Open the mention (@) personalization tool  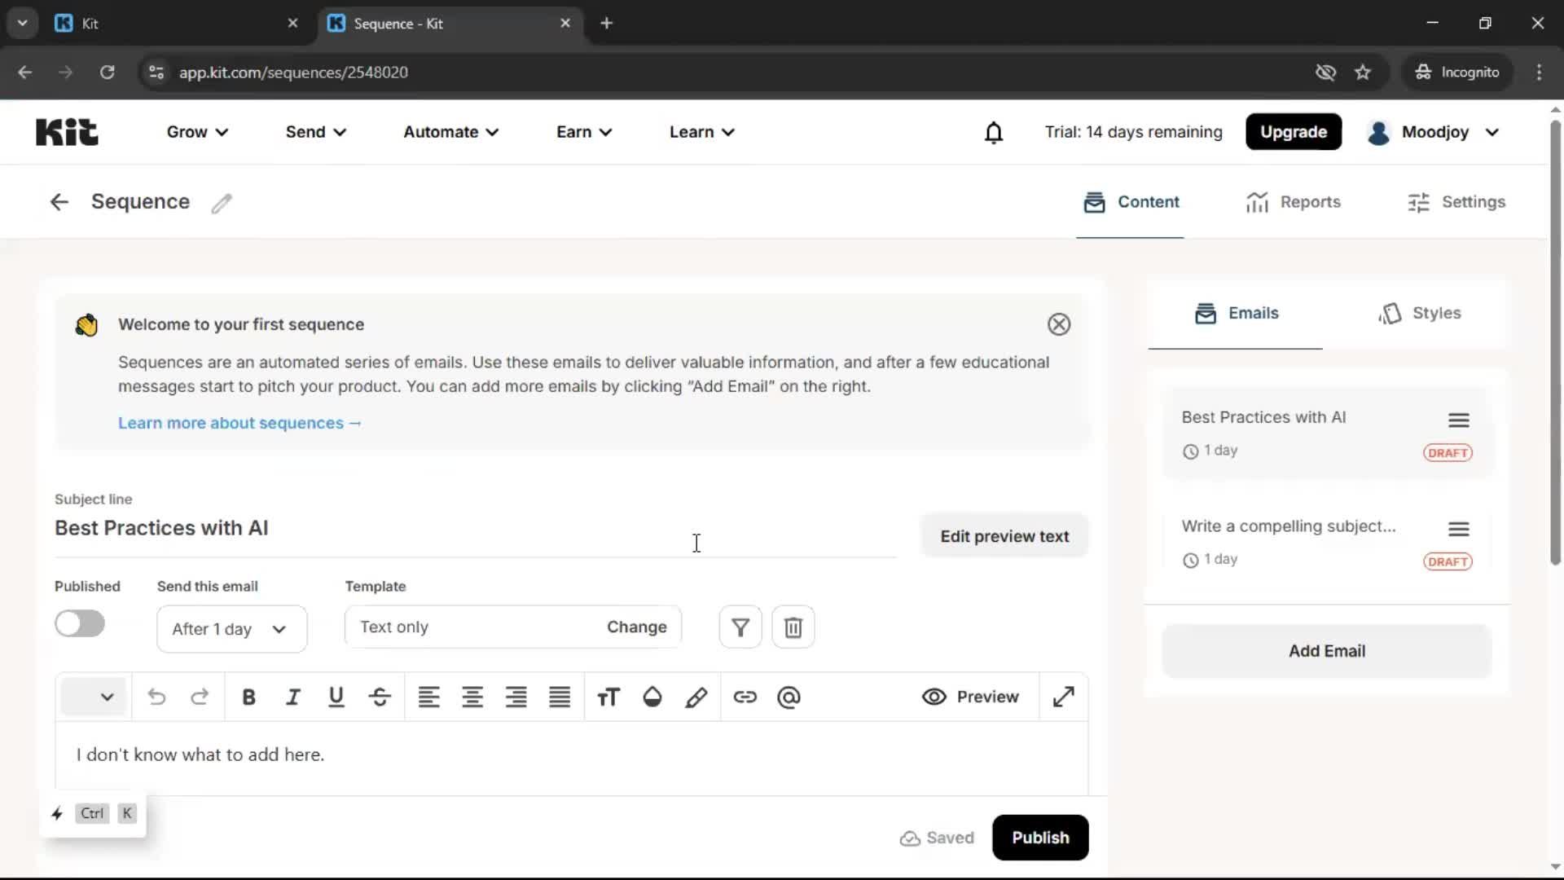[789, 697]
